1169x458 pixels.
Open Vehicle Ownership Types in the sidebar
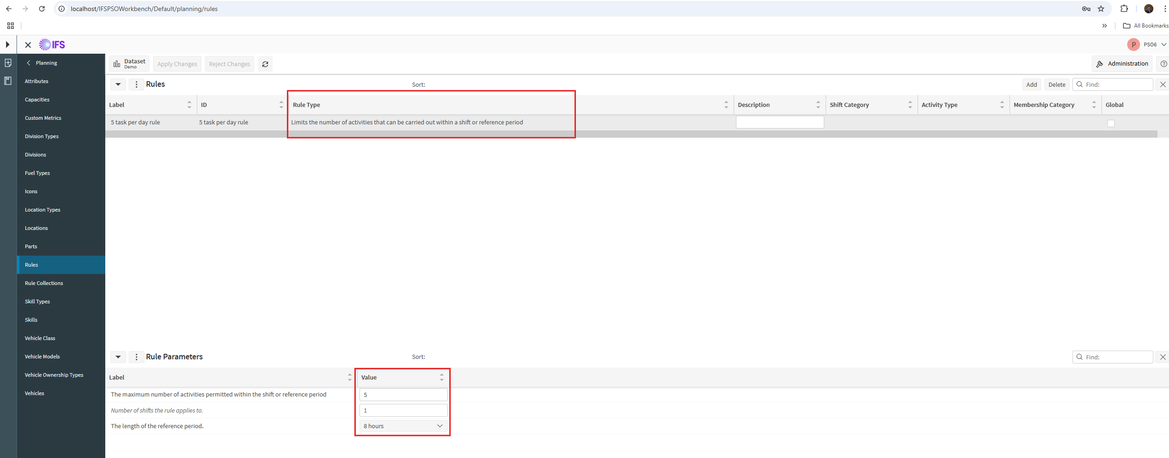[x=61, y=375]
